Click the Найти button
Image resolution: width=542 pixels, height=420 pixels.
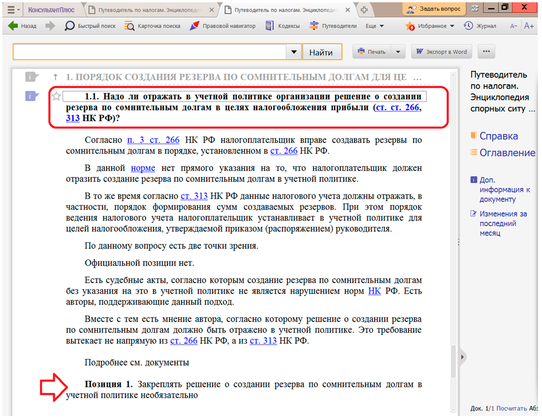click(321, 52)
